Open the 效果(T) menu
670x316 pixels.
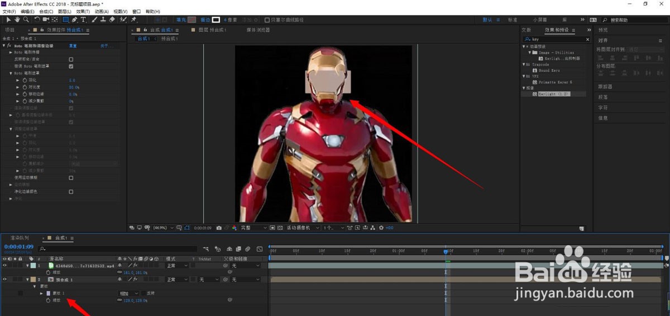coord(83,11)
